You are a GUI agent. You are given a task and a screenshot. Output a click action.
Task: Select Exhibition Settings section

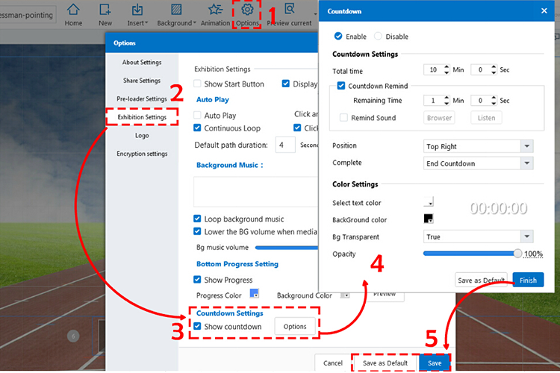pos(142,117)
